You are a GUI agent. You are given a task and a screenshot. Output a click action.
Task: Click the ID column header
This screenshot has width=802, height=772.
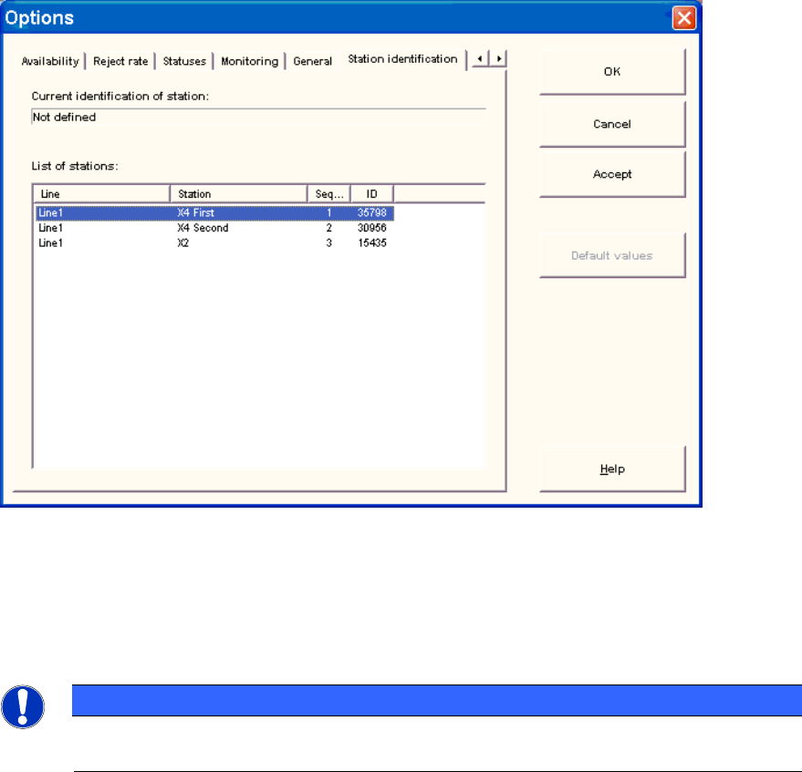coord(372,194)
